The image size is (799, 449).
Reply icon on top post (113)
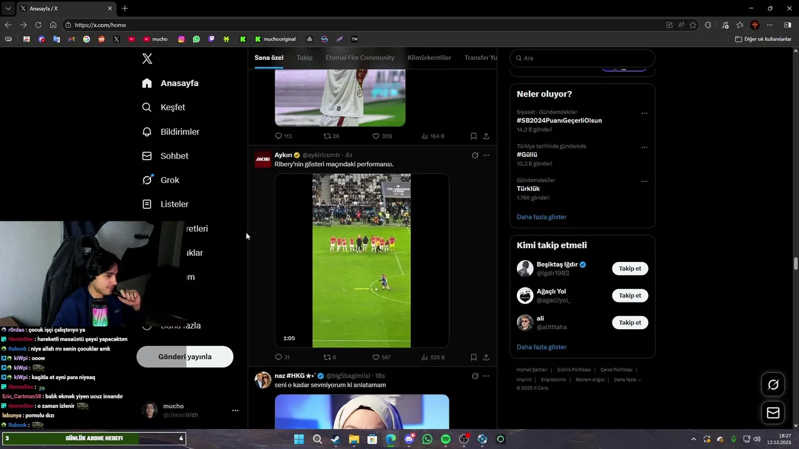coord(278,136)
